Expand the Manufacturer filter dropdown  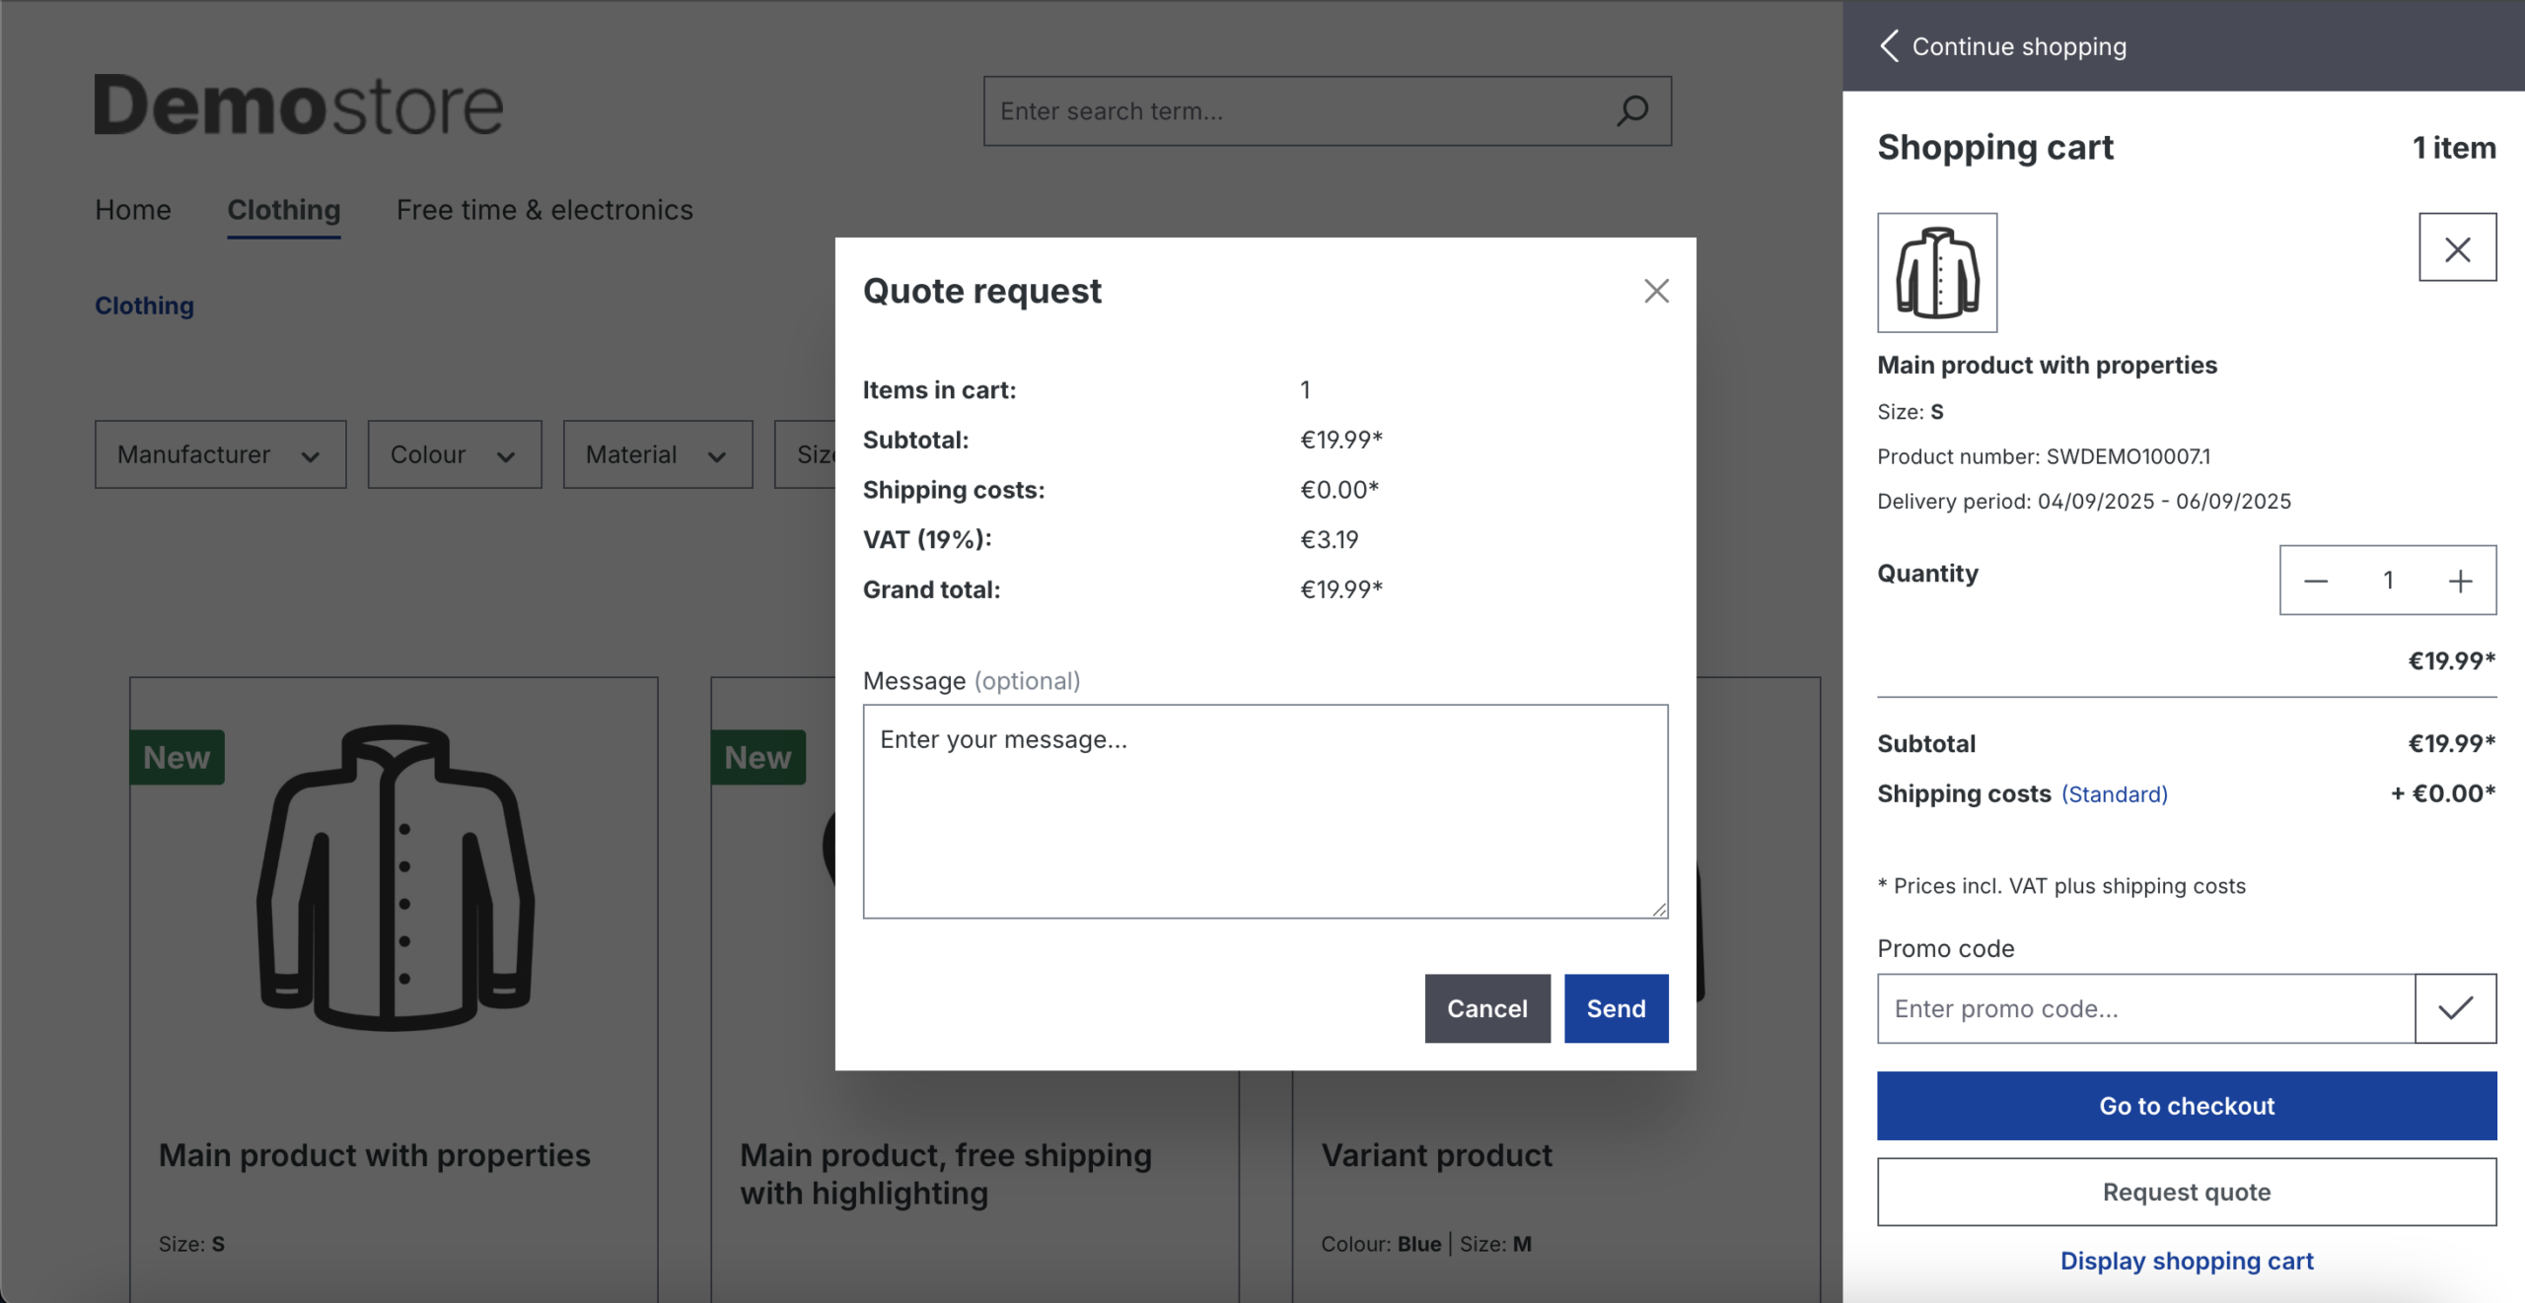[x=220, y=454]
